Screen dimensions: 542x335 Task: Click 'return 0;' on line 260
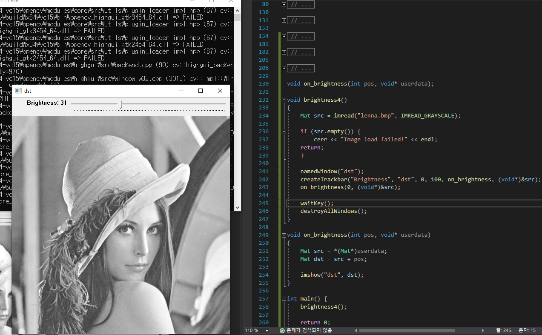coord(315,323)
